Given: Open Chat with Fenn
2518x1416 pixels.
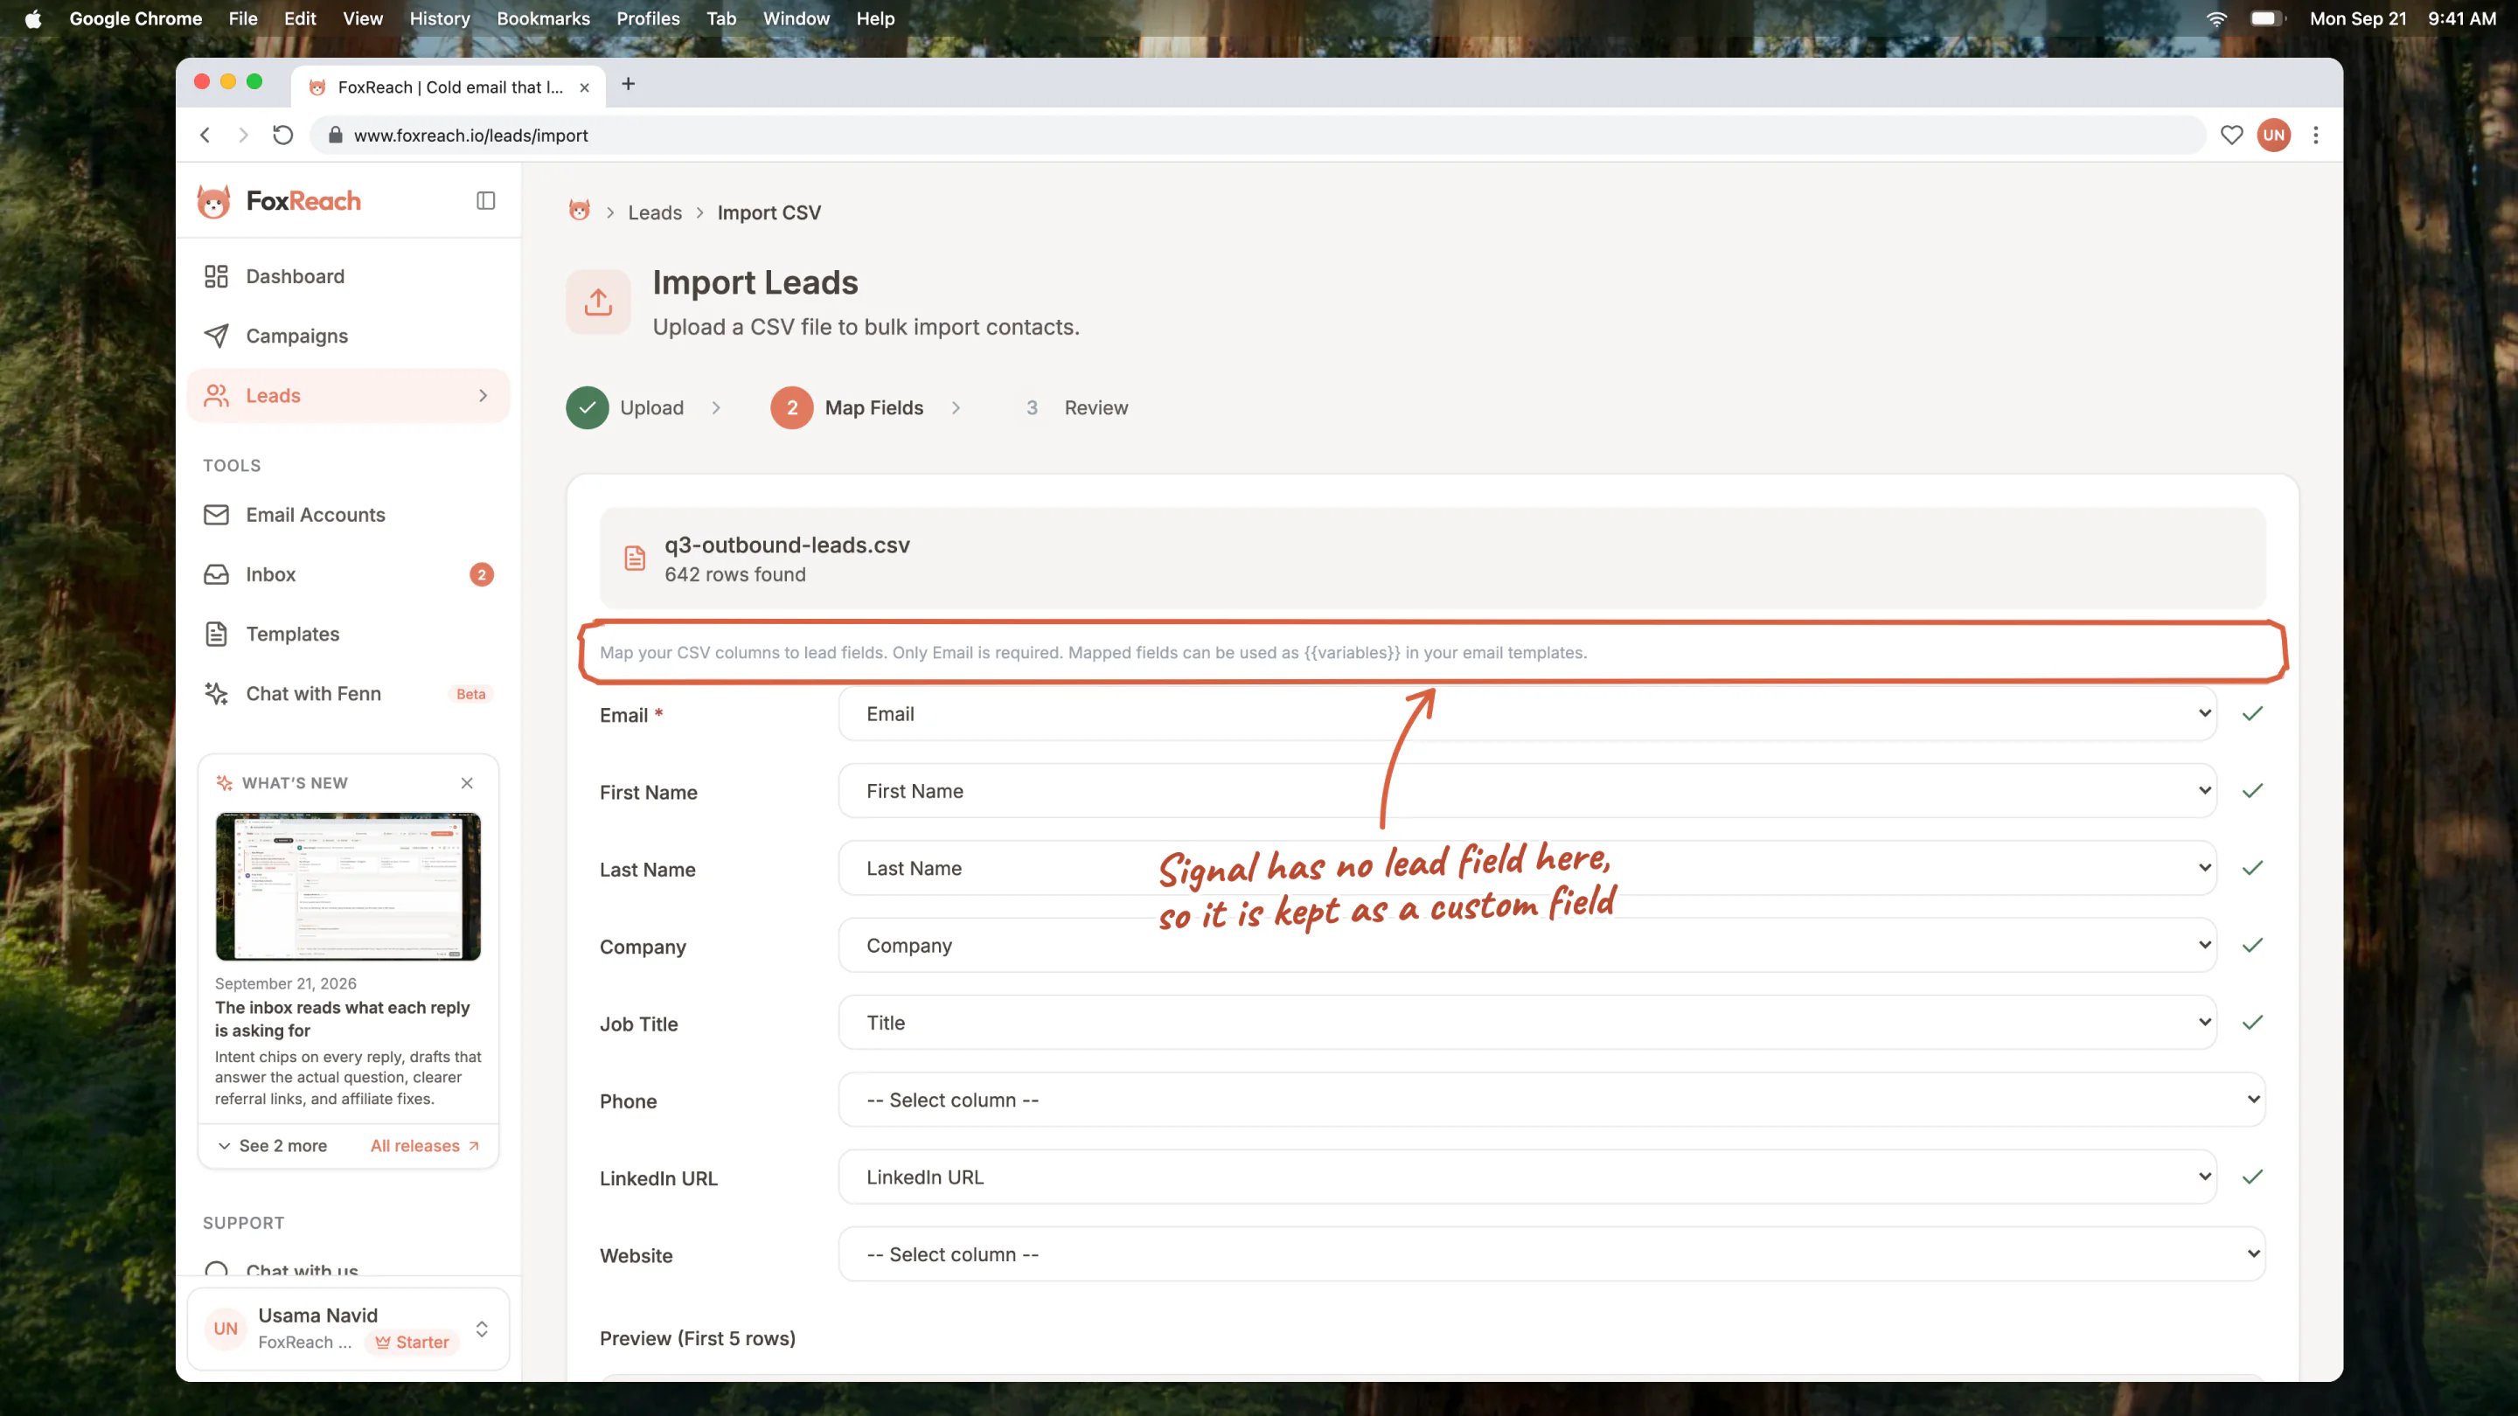Looking at the screenshot, I should [348, 694].
